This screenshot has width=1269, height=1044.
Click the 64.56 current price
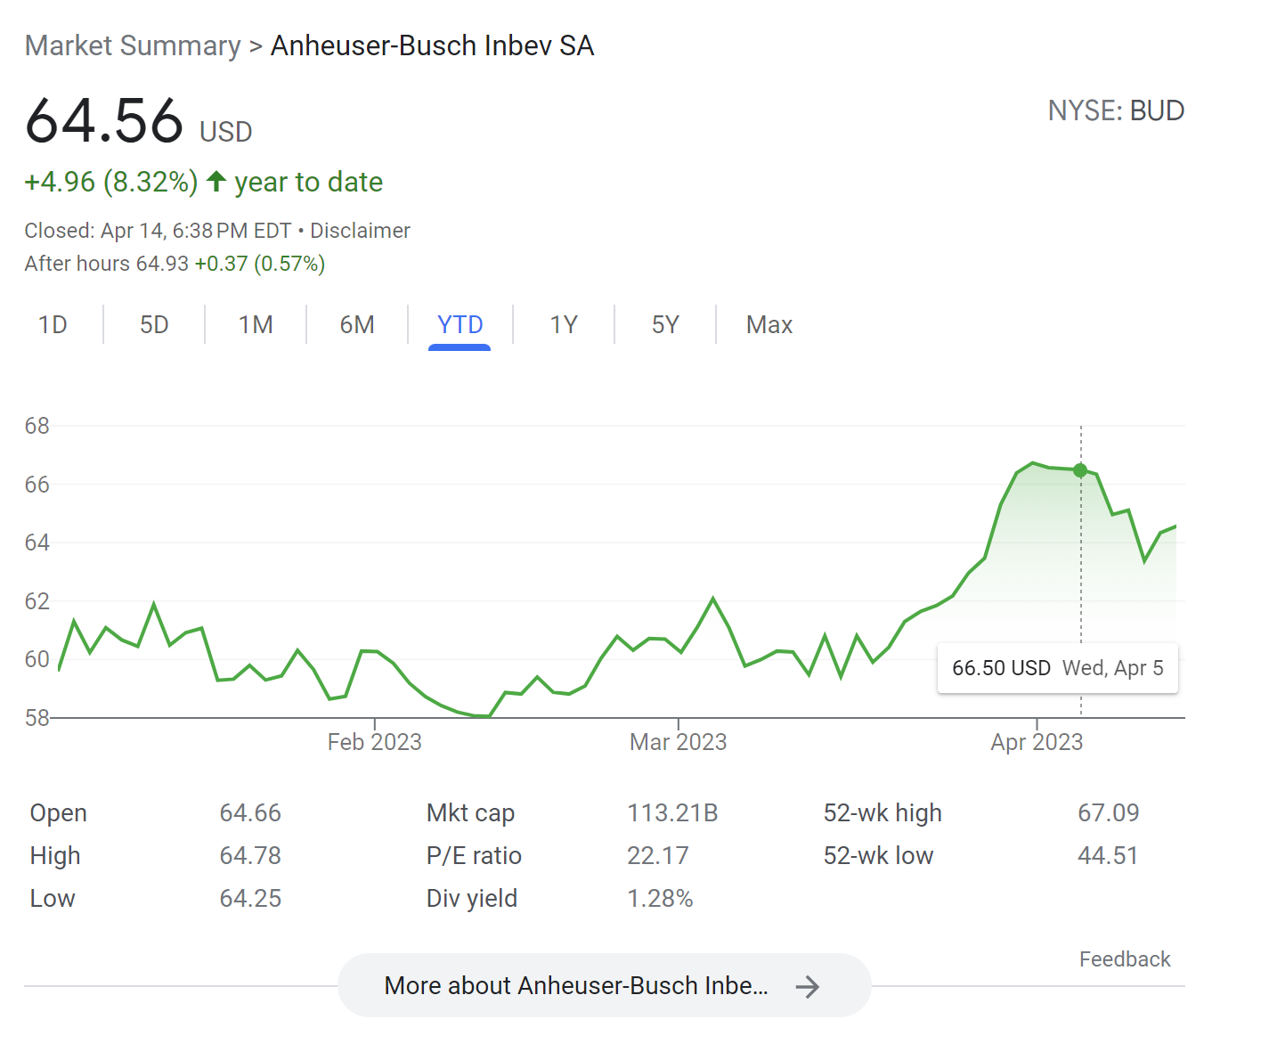pos(104,120)
